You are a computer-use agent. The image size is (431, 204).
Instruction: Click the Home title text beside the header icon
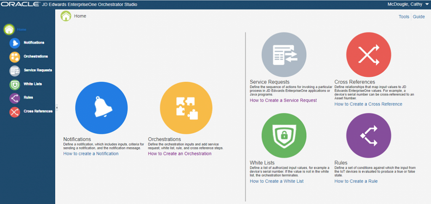(80, 16)
